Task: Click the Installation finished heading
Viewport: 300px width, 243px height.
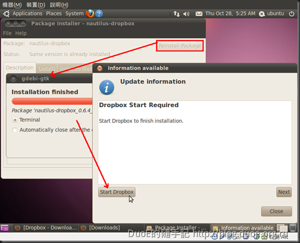Action: (x=45, y=92)
